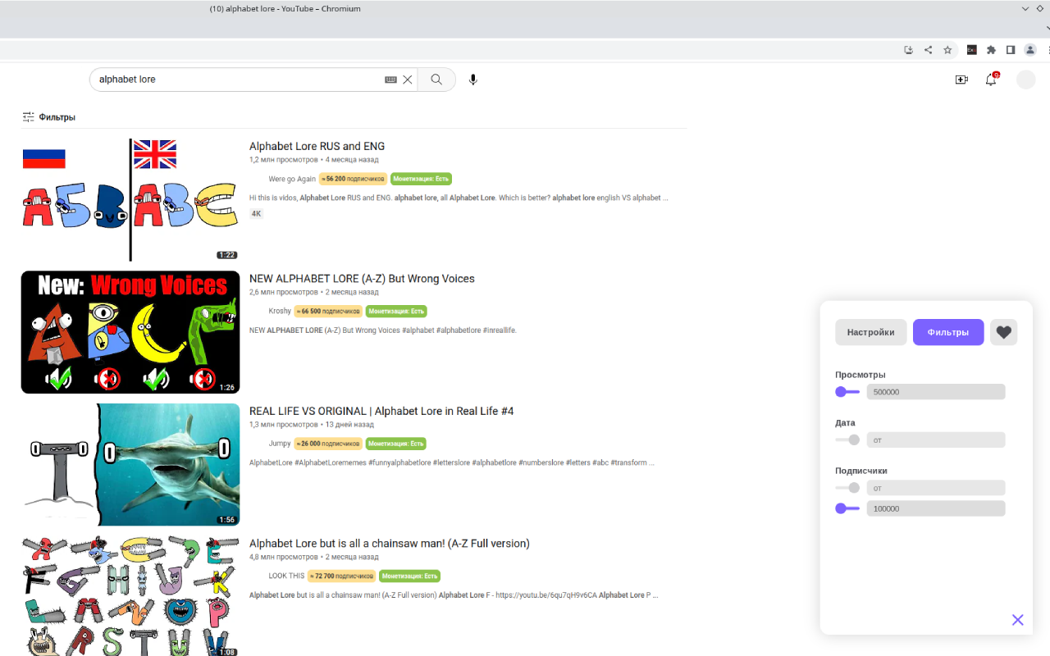
Task: Click the heart icon in the extension panel
Action: tap(1004, 332)
